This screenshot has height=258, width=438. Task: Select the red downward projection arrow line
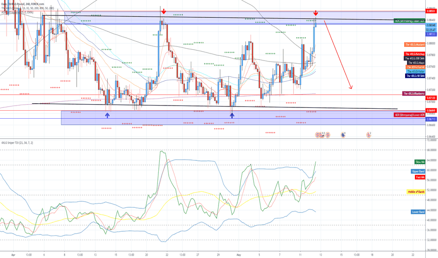[338, 55]
